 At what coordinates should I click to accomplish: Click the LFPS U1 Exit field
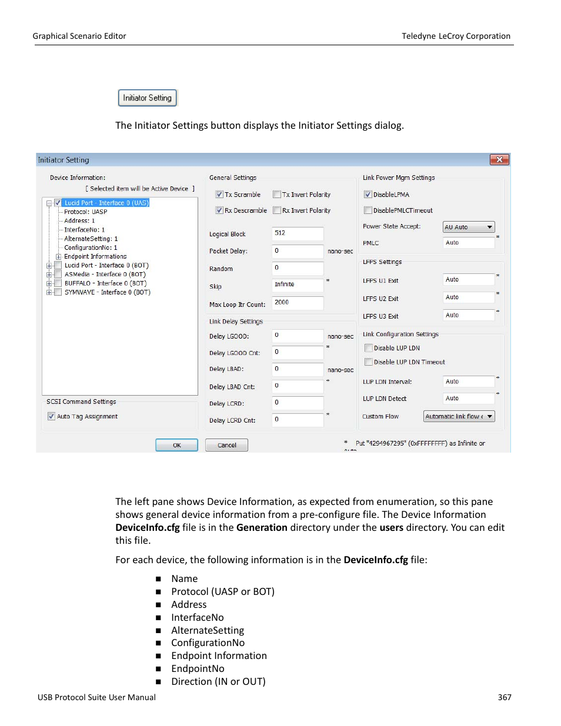(x=469, y=280)
